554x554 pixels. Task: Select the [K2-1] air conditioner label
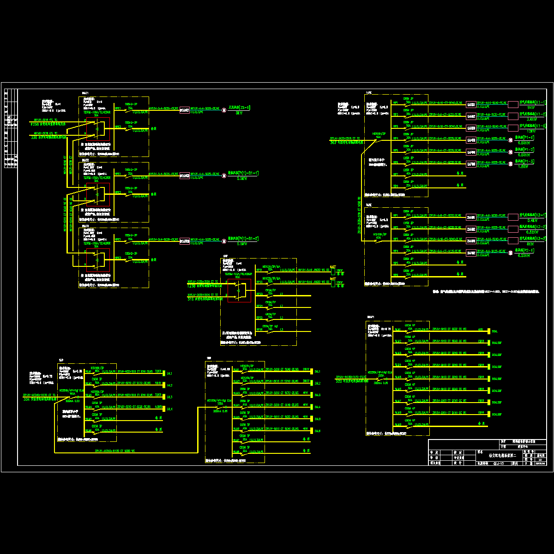click(x=533, y=215)
